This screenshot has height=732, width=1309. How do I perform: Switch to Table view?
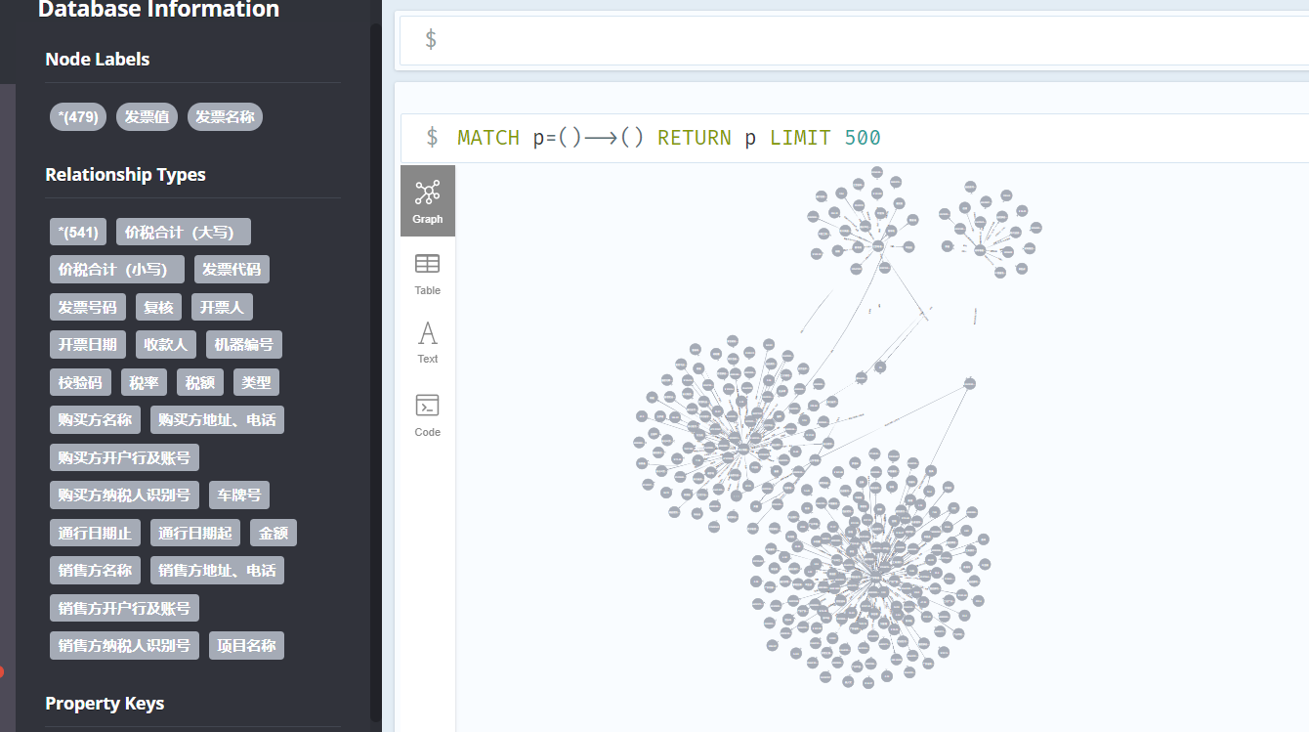427,274
